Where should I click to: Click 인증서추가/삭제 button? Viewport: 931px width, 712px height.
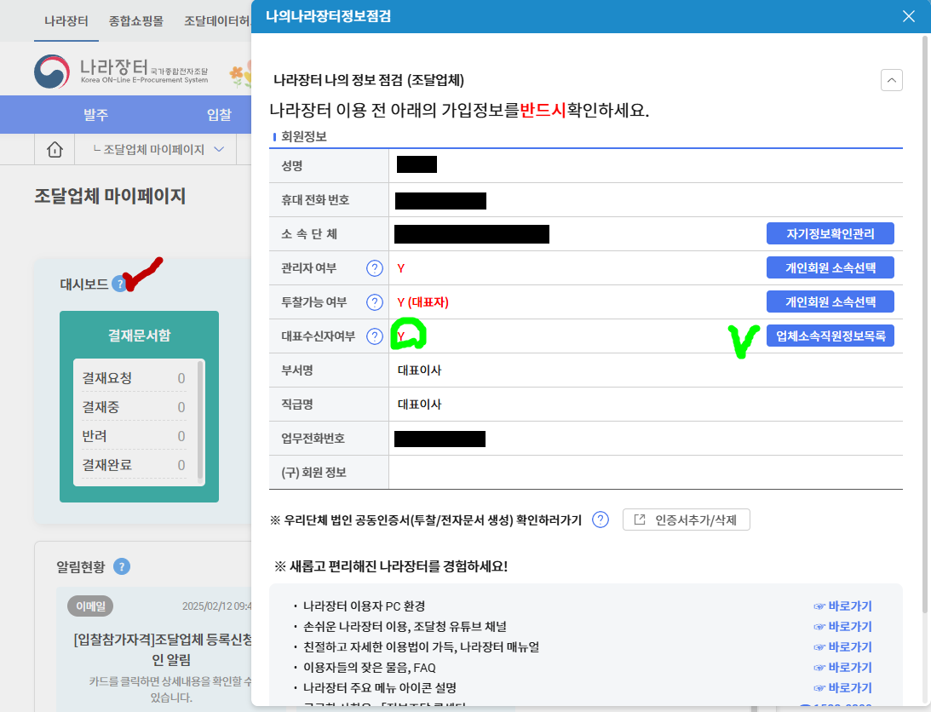point(687,520)
